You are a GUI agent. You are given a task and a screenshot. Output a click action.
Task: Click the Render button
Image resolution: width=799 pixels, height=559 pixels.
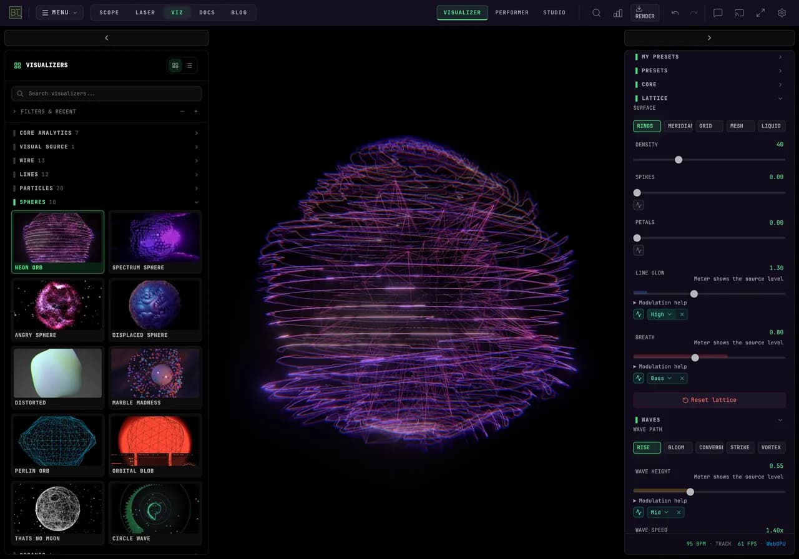point(645,12)
